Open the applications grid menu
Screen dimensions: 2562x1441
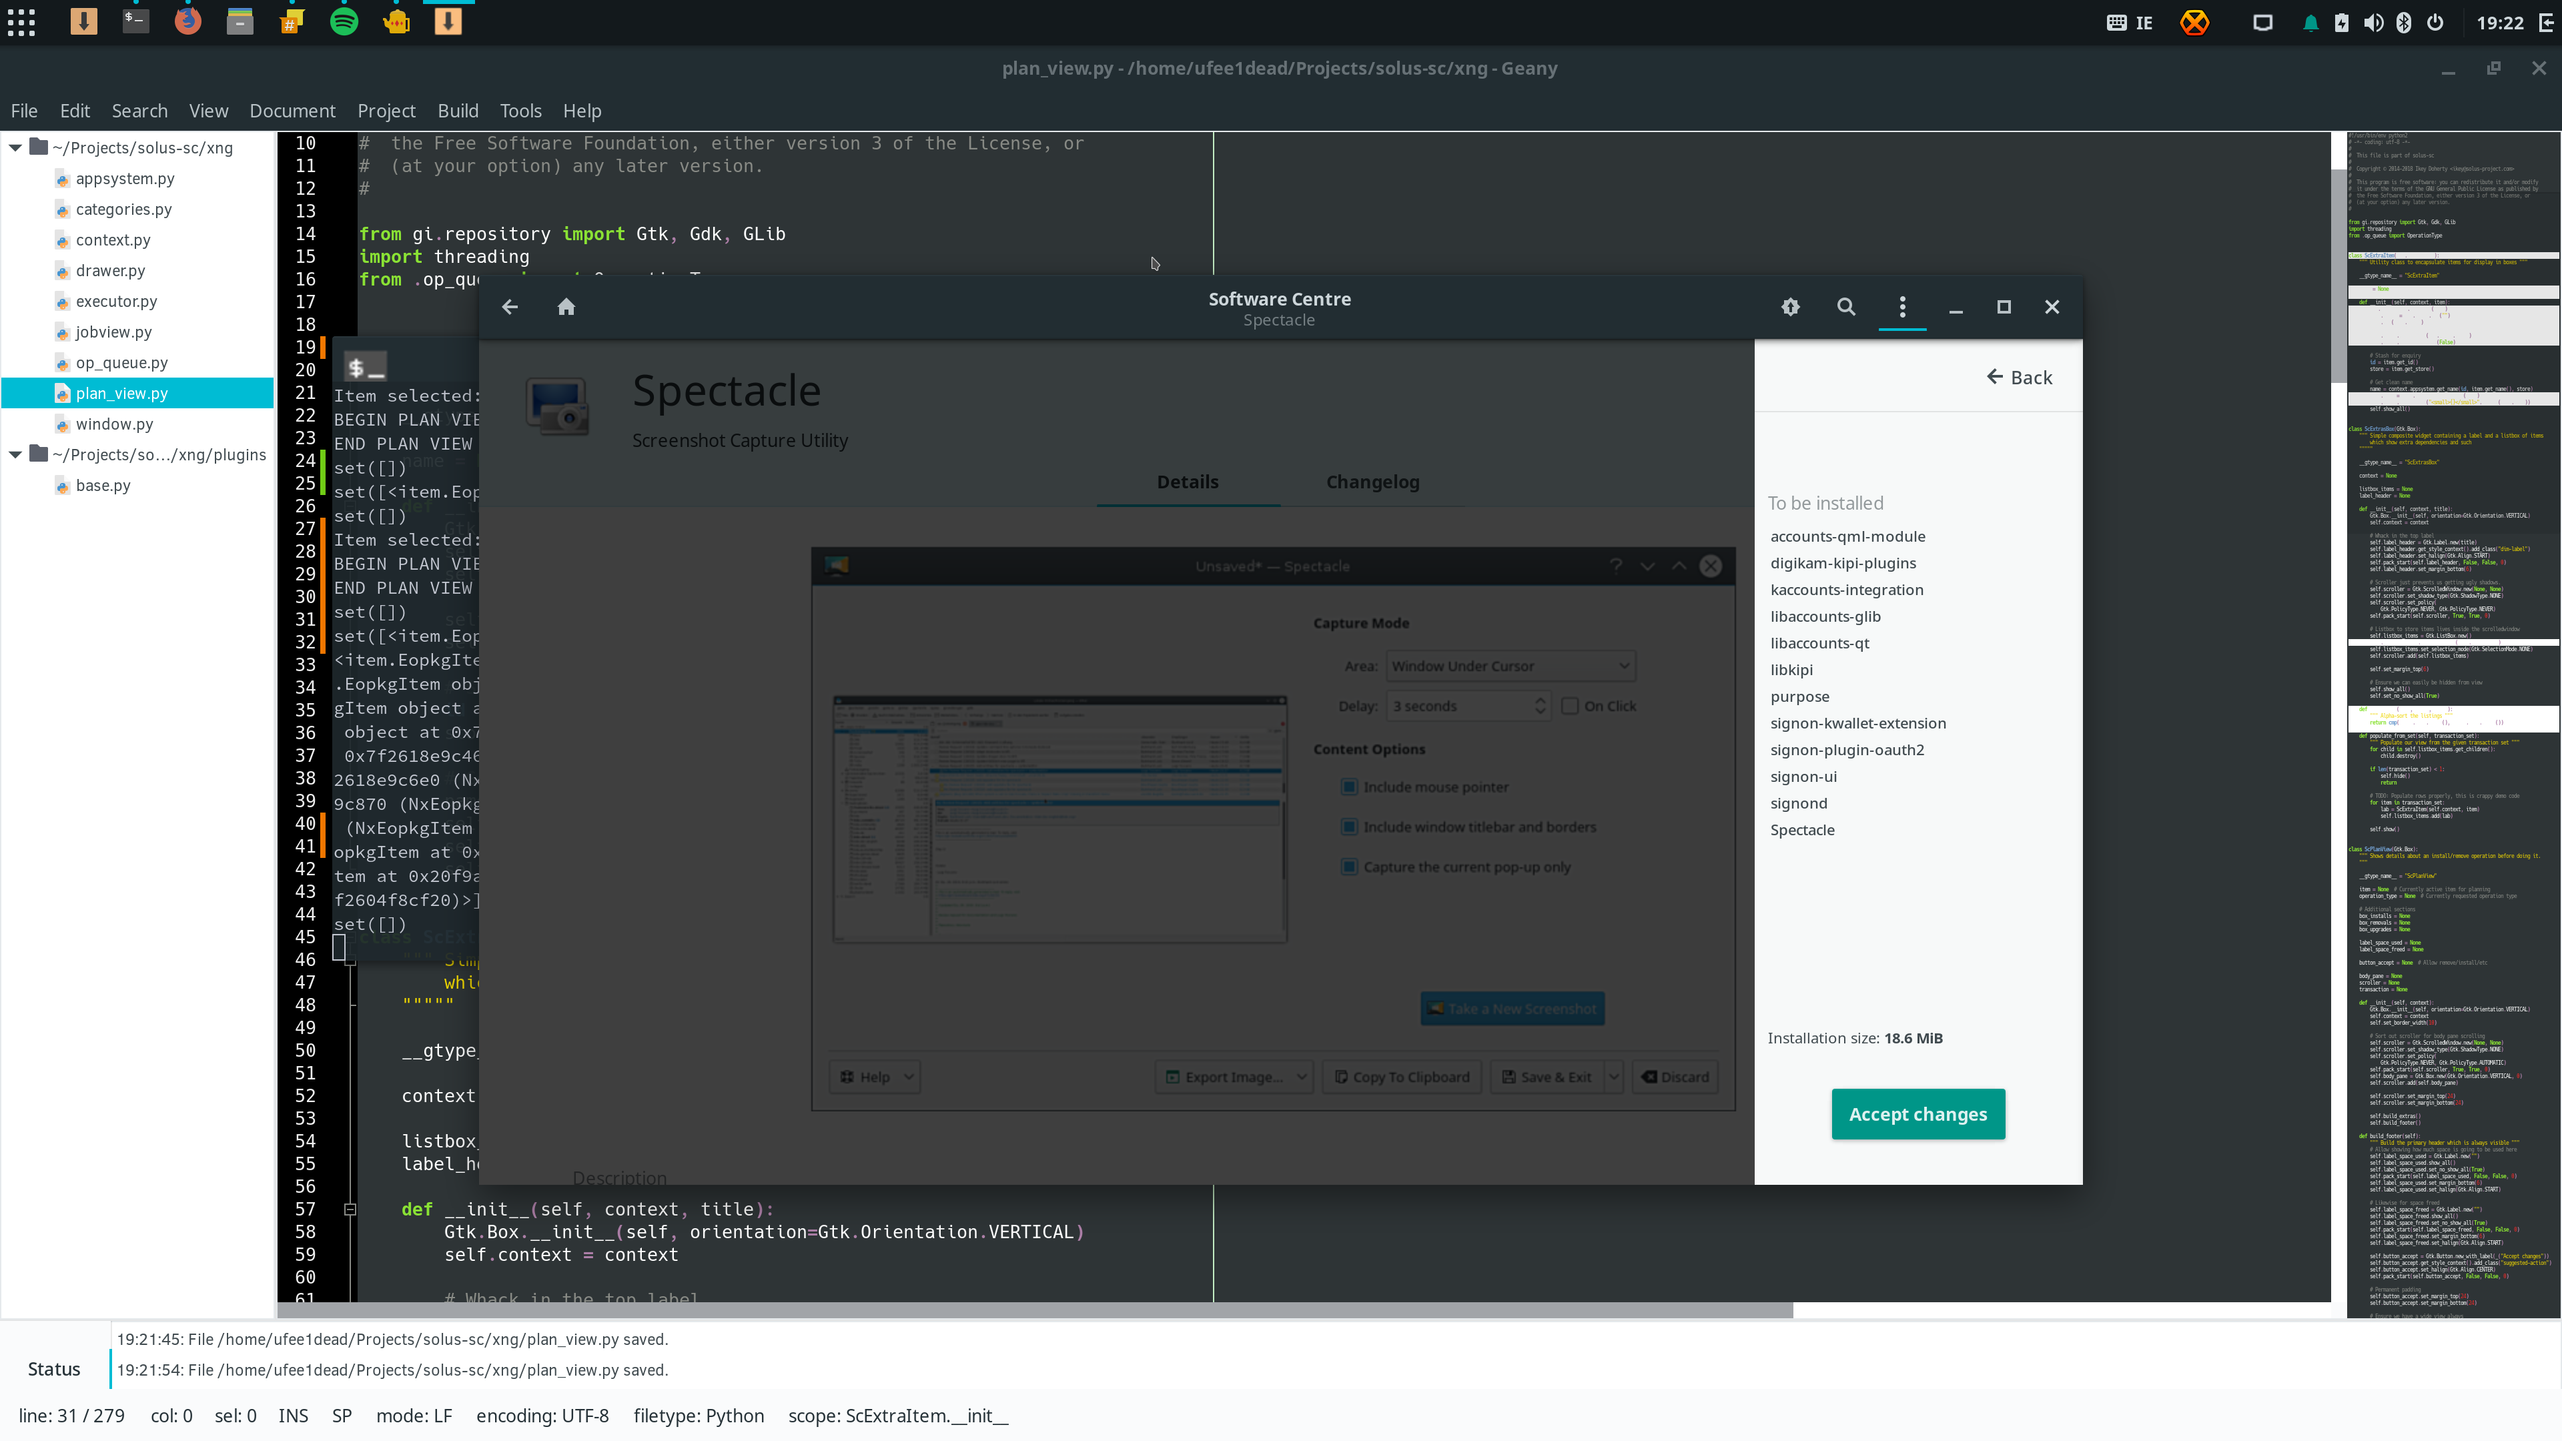point(21,22)
